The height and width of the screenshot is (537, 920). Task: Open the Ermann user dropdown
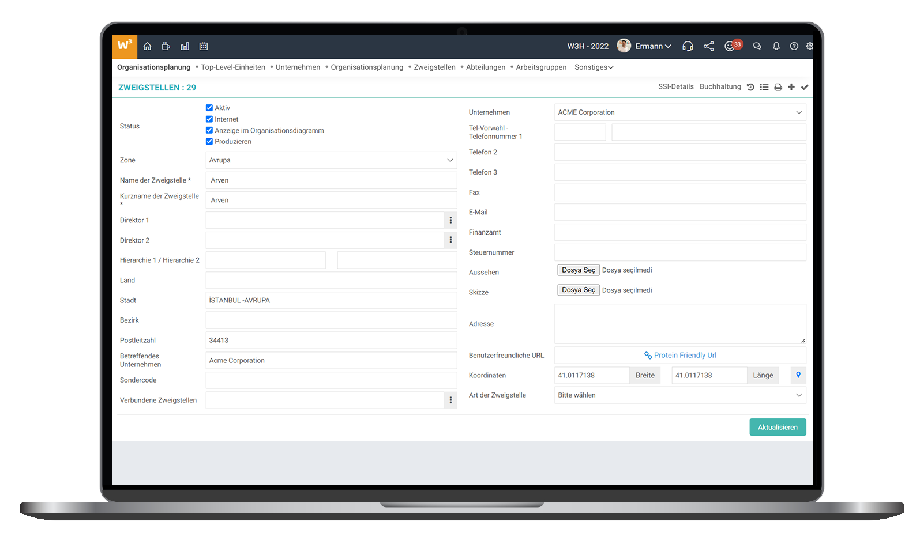(653, 46)
